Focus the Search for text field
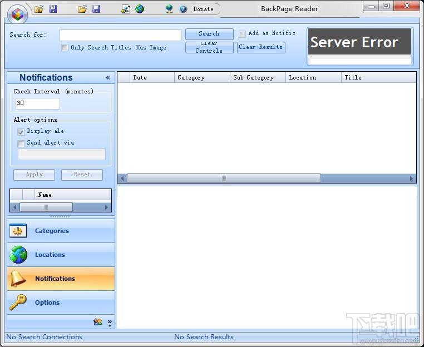The height and width of the screenshot is (347, 424). [x=121, y=35]
